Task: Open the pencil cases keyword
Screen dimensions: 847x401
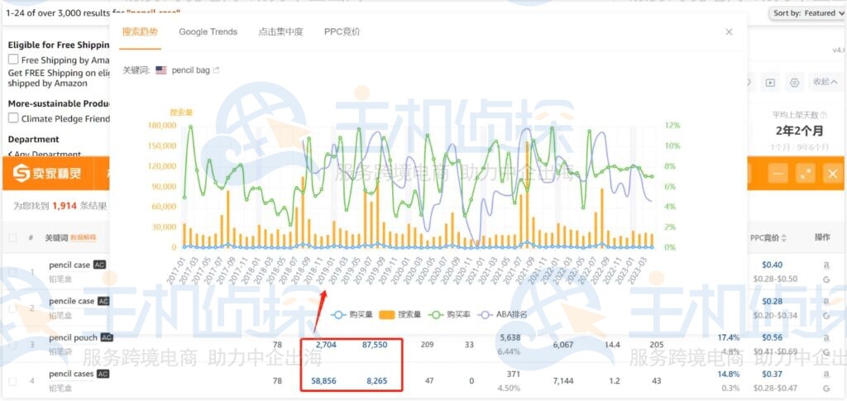Action: pos(71,374)
